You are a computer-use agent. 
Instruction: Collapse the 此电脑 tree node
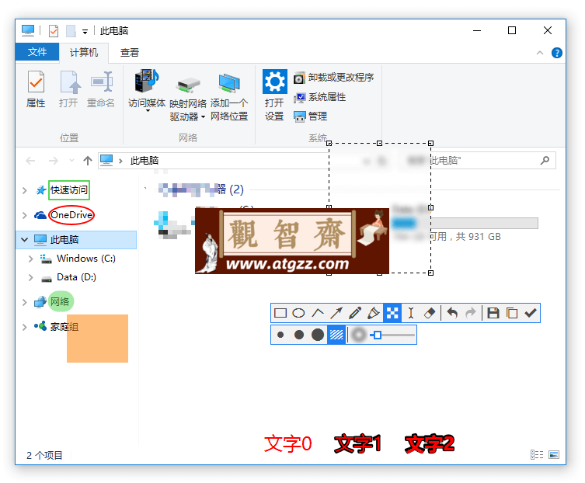[25, 239]
